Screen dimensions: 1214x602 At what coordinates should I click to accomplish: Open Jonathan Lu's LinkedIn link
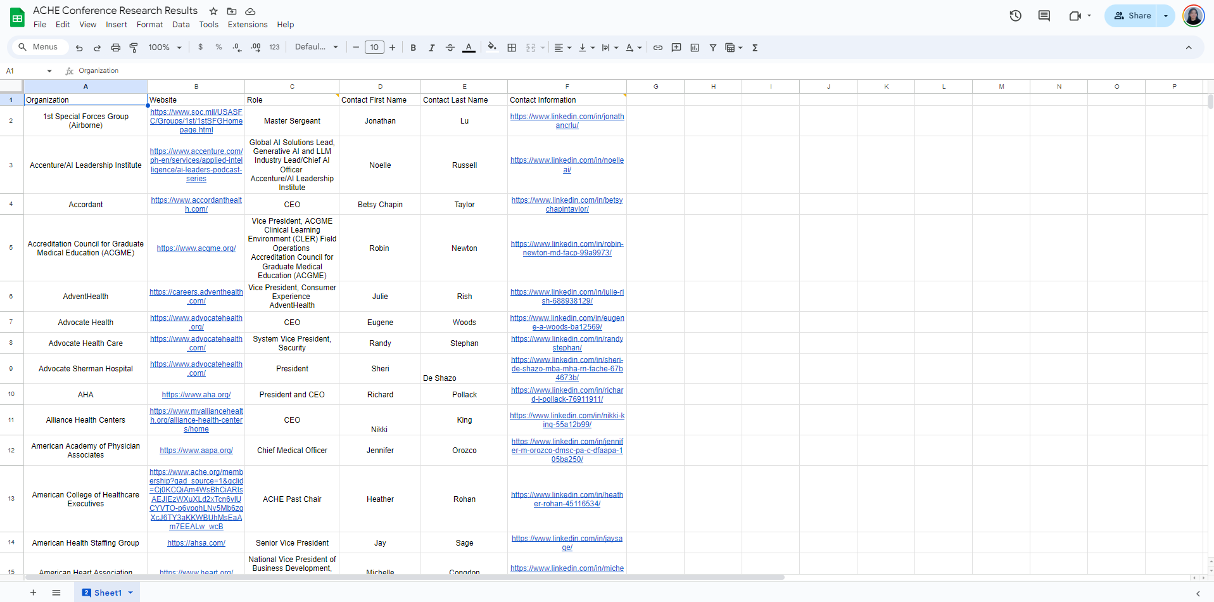click(x=567, y=121)
